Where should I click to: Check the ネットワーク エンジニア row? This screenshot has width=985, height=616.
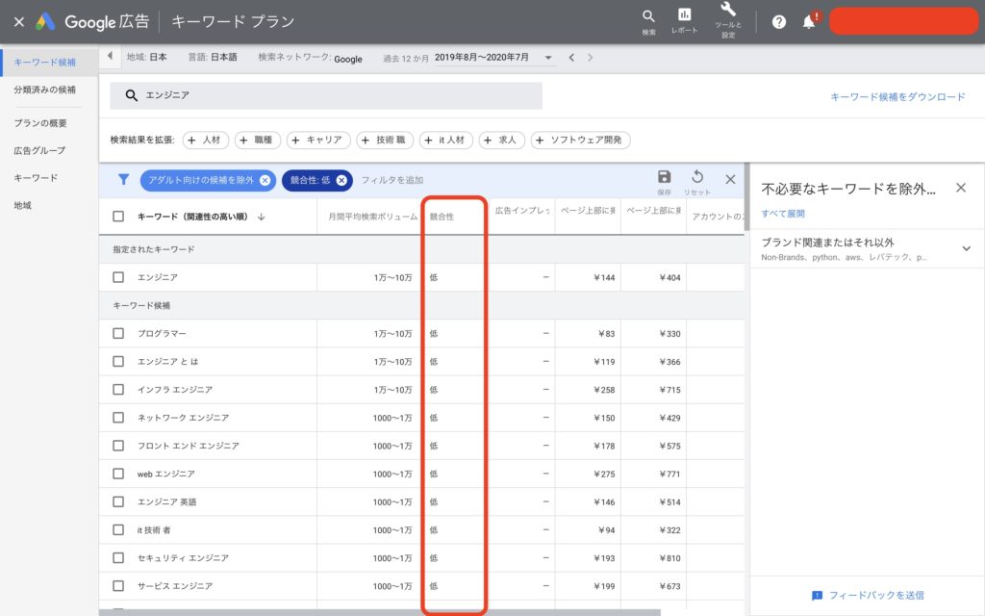[x=118, y=418]
